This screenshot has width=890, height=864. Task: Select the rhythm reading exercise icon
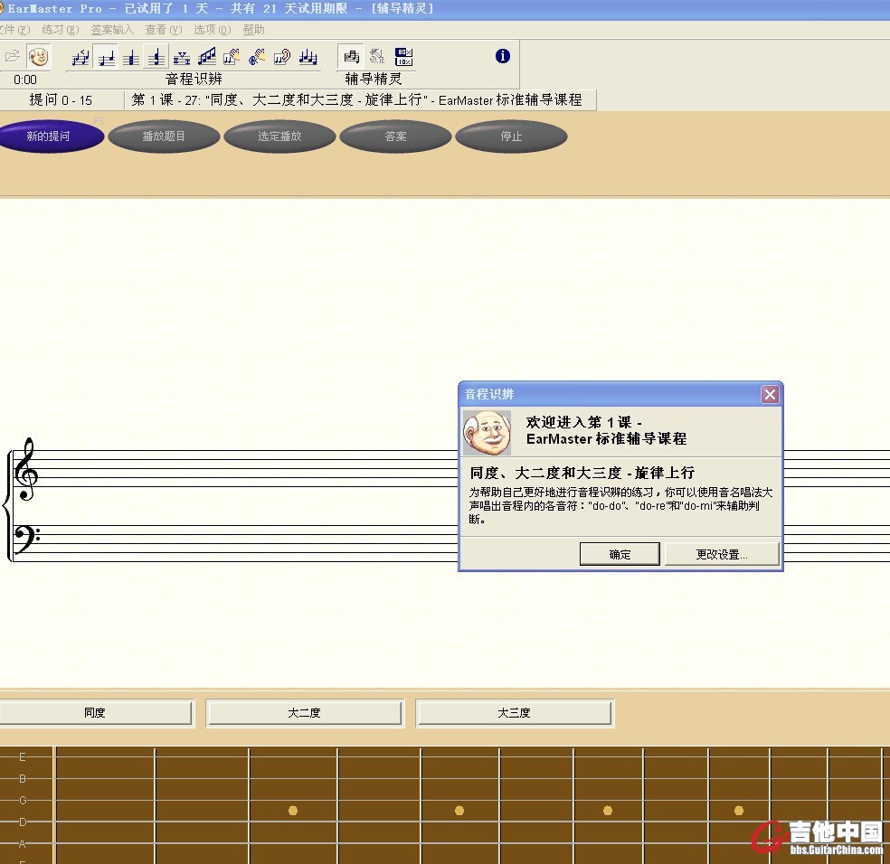tap(232, 57)
